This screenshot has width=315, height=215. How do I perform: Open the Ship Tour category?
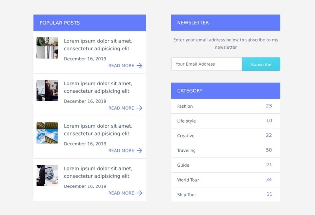[x=226, y=195]
